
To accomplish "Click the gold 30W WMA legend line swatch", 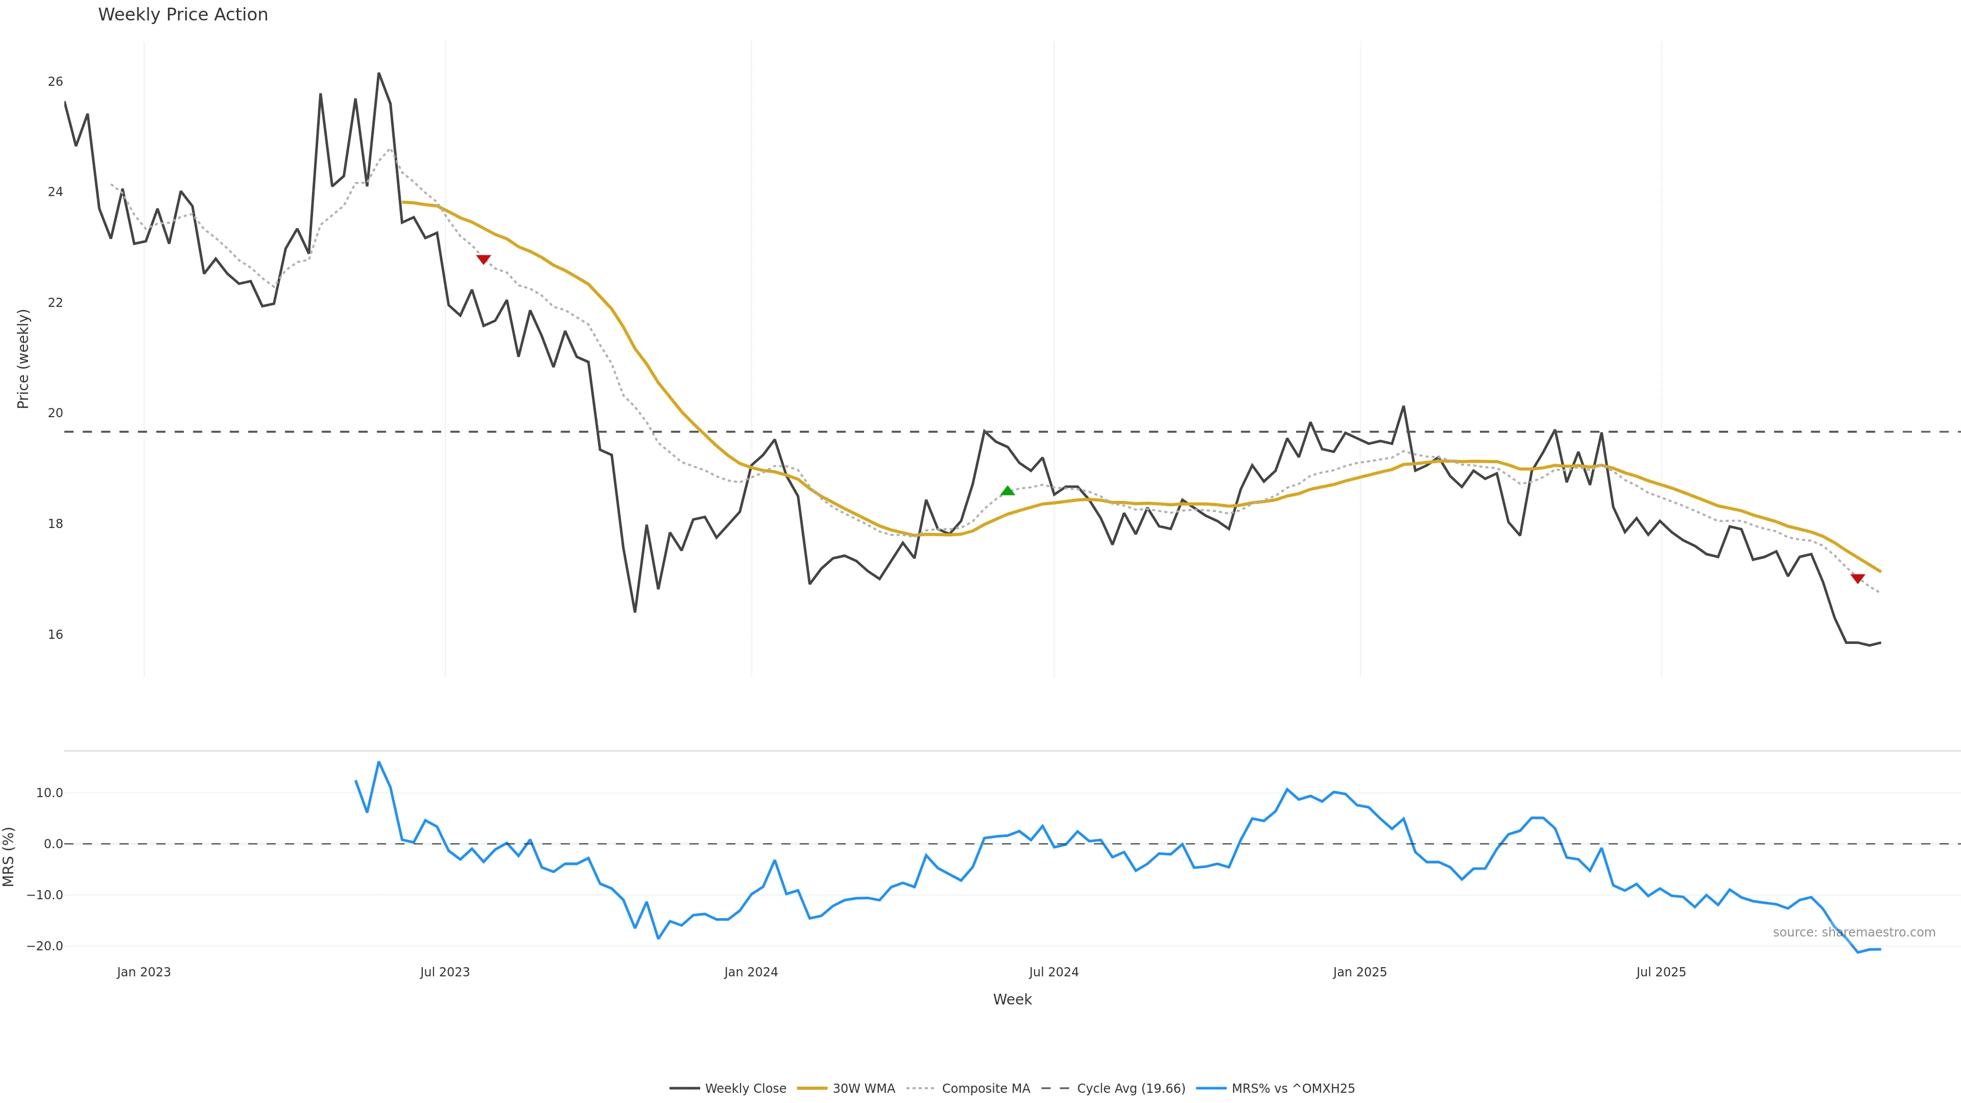I will pyautogui.click(x=811, y=1089).
